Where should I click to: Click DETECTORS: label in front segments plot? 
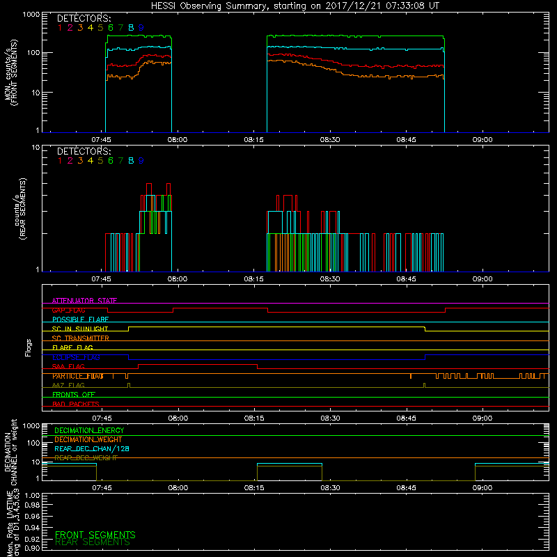[x=84, y=18]
